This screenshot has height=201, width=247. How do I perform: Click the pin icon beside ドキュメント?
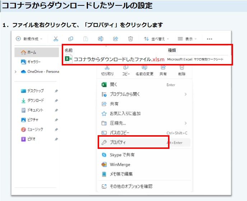56,110
